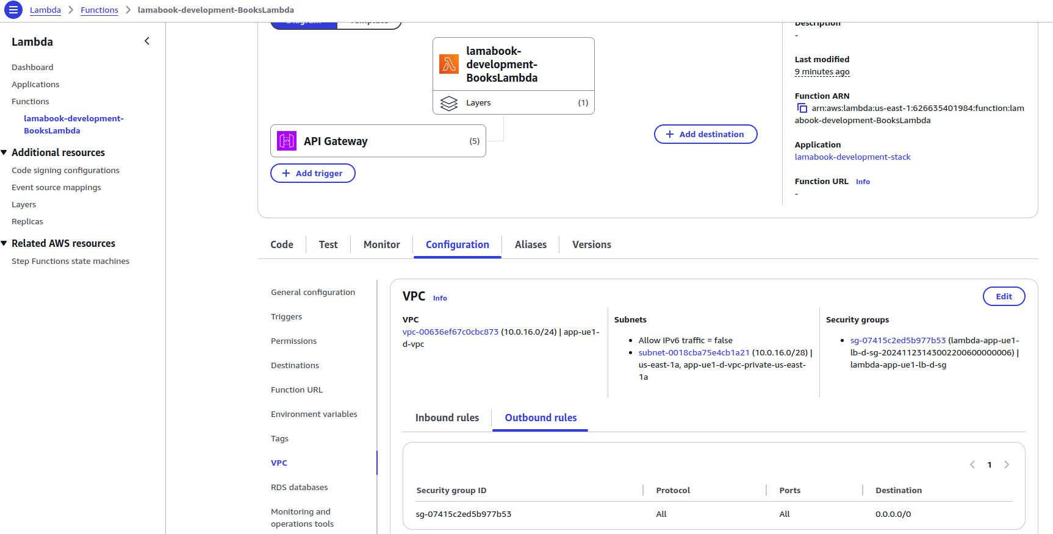Viewport: 1053px width, 534px height.
Task: Open Applications in the sidebar
Action: click(35, 84)
